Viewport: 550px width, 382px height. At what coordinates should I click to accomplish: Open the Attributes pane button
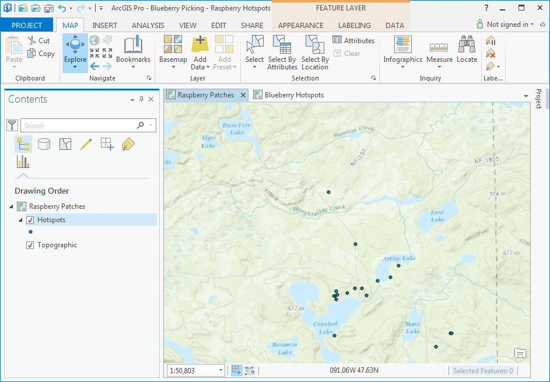pyautogui.click(x=353, y=40)
